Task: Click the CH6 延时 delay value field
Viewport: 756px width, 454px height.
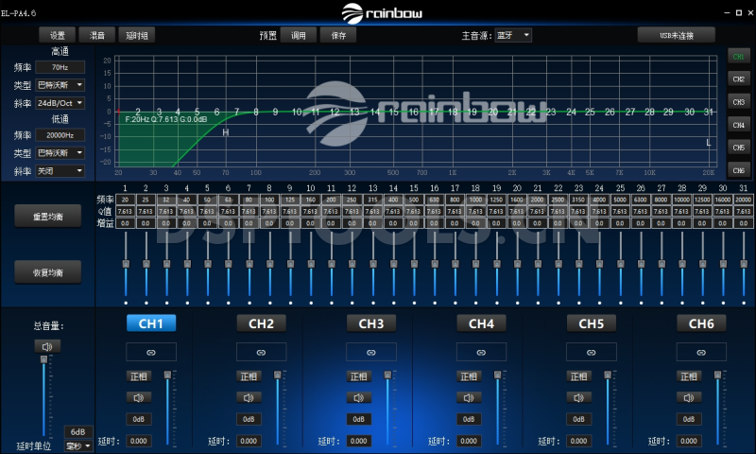Action: click(x=689, y=441)
